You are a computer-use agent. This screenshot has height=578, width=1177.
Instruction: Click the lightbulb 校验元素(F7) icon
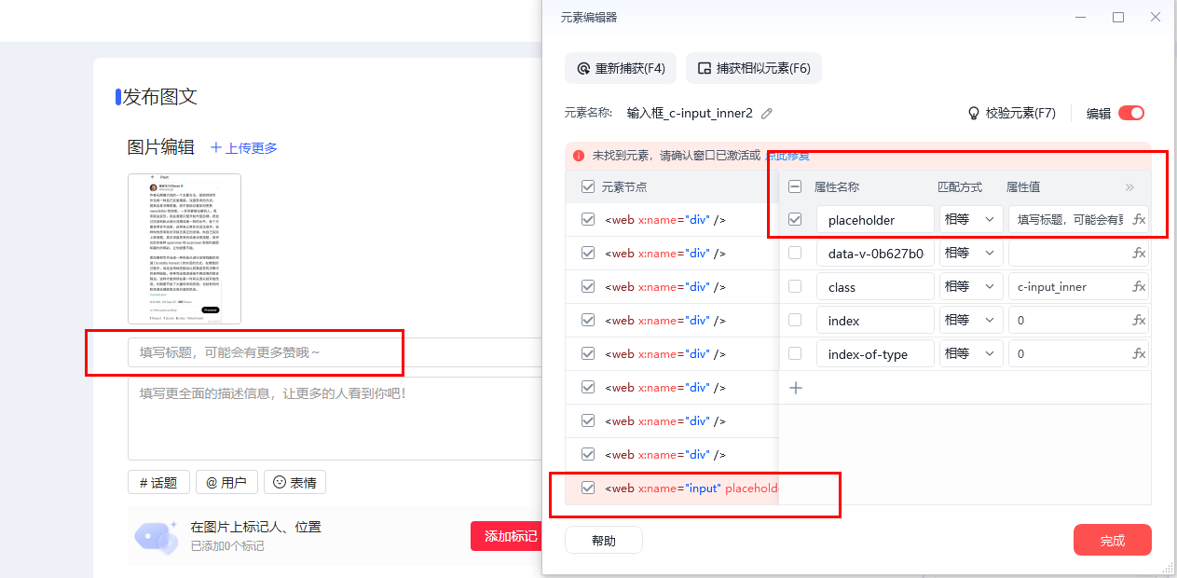[974, 113]
